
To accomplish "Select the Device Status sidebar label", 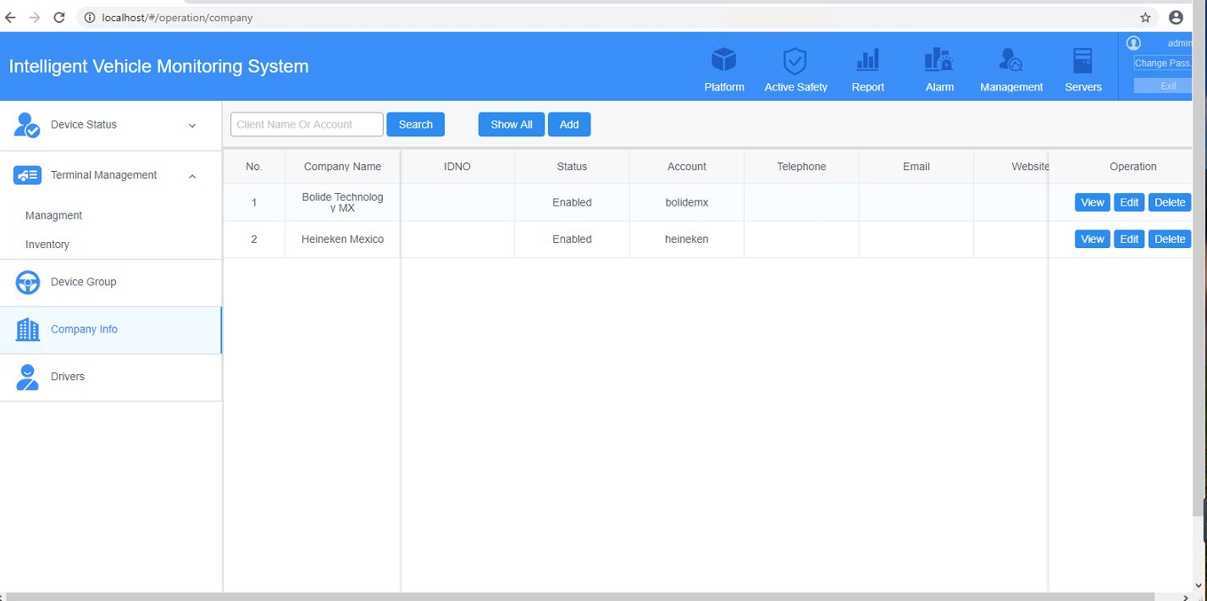I will pos(84,124).
